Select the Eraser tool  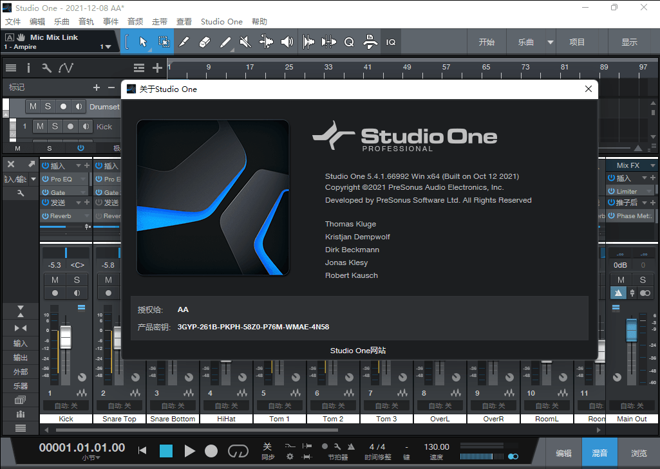(x=205, y=42)
